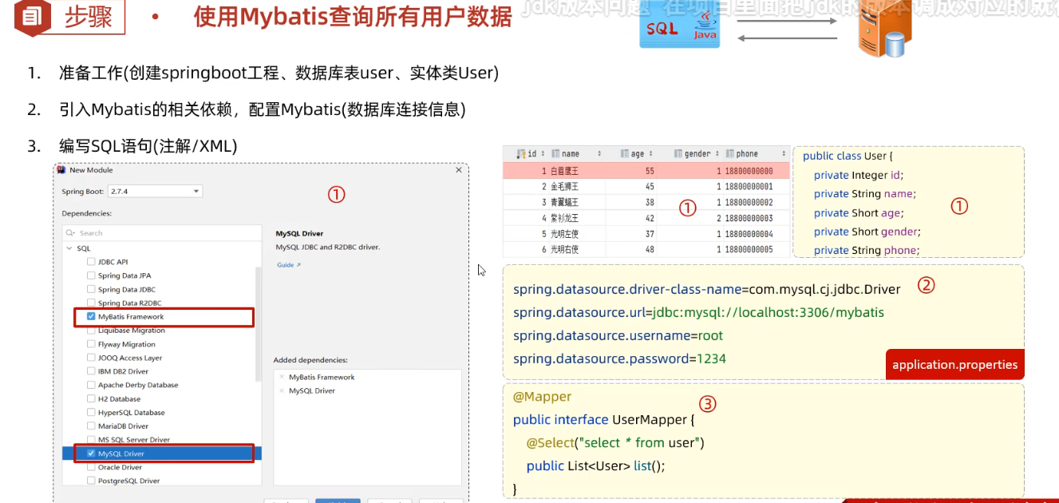This screenshot has width=1059, height=503.
Task: Check the H2 Database dependency
Action: click(91, 399)
